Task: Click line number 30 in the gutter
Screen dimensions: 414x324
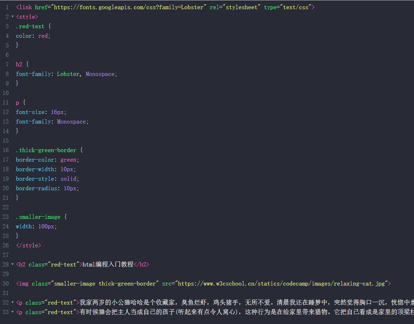Action: (6, 284)
